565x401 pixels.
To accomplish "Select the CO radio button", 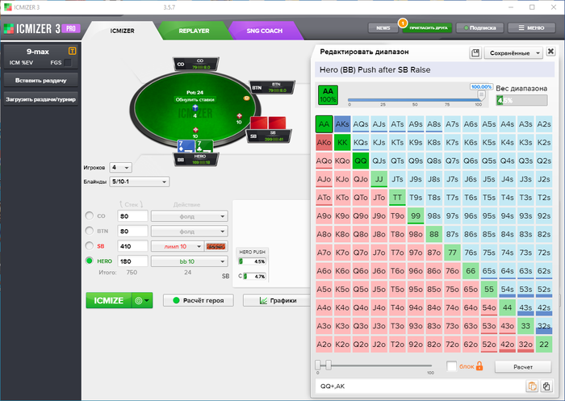I will (x=89, y=215).
